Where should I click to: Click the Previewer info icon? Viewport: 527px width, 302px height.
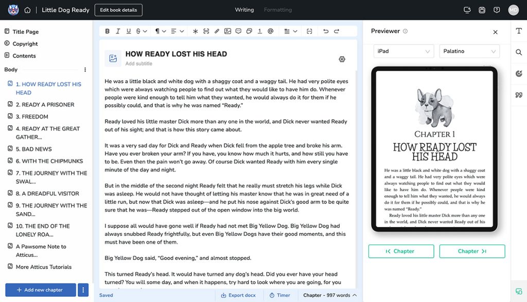pos(406,31)
